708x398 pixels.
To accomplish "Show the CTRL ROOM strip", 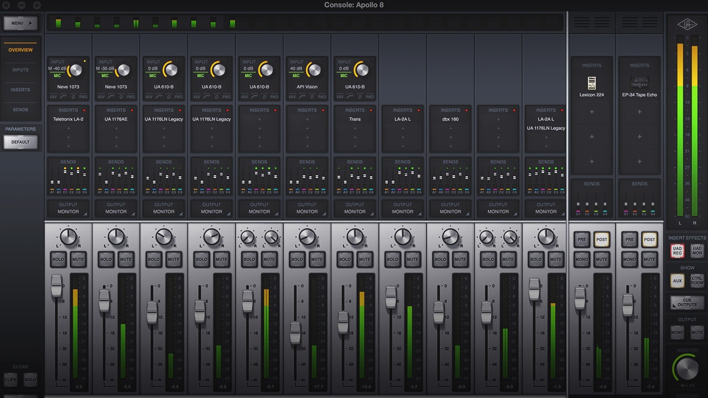I will point(697,281).
